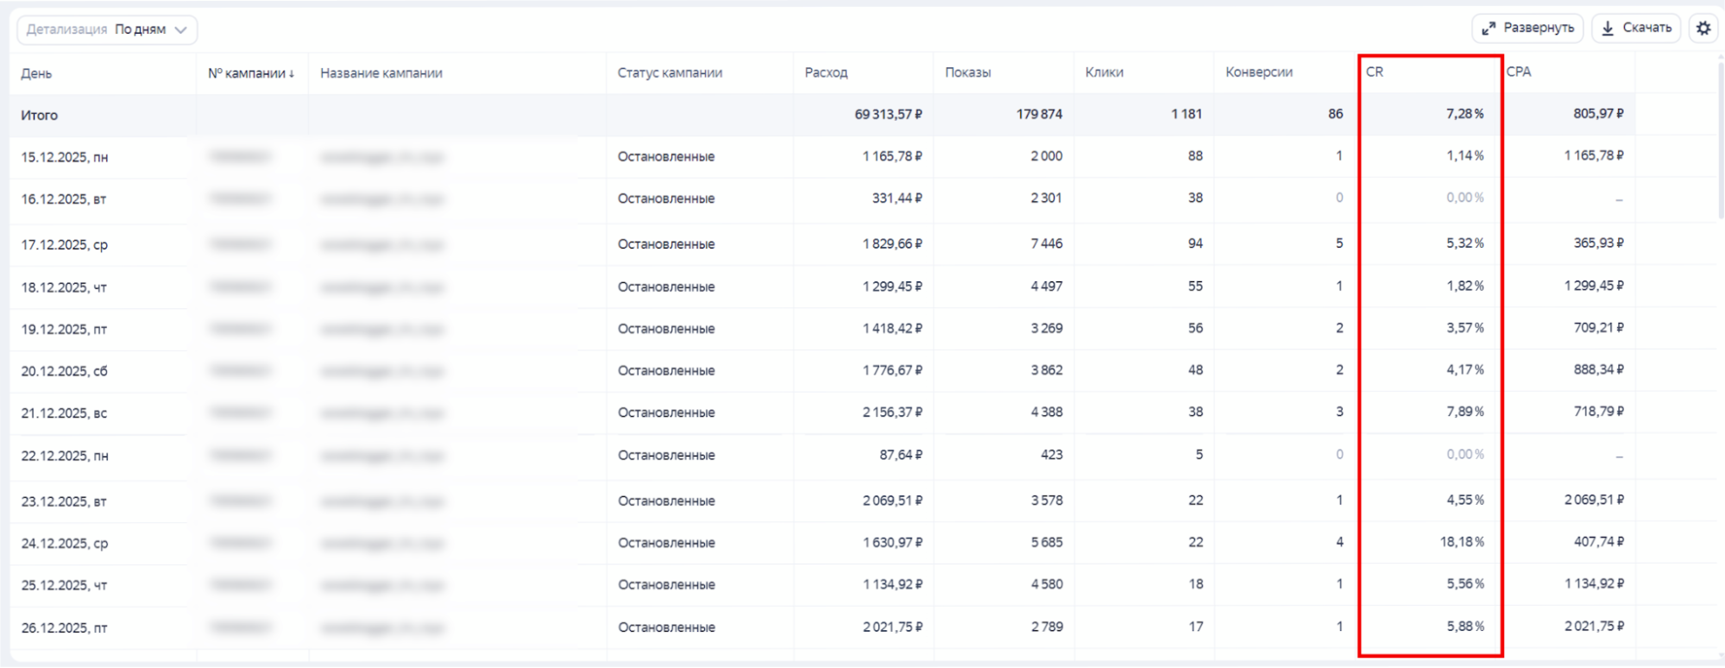This screenshot has width=1725, height=668.
Task: Select the Статус кампании column header
Action: point(670,73)
